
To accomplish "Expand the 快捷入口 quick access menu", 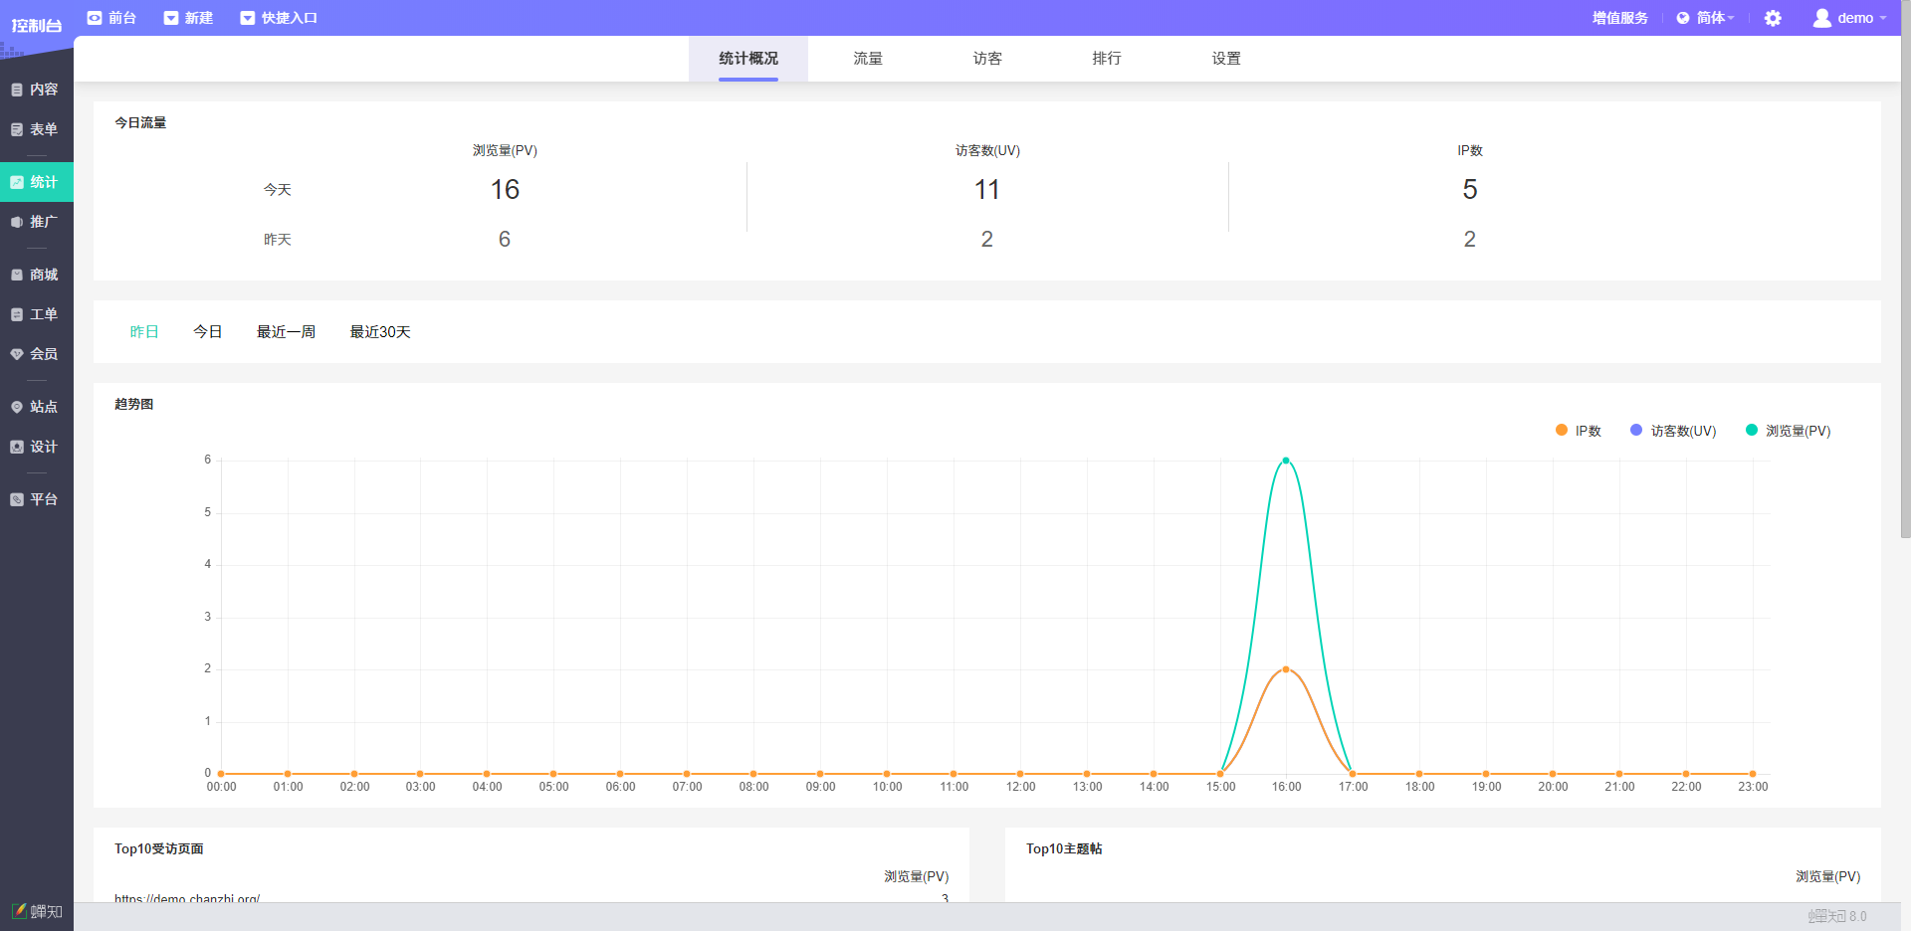I will point(279,18).
